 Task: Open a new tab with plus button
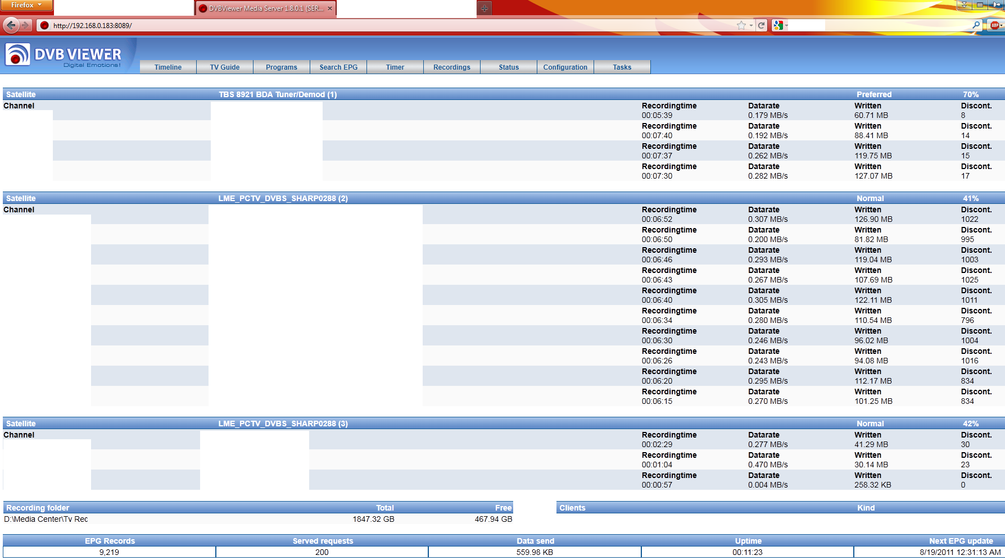pos(484,8)
